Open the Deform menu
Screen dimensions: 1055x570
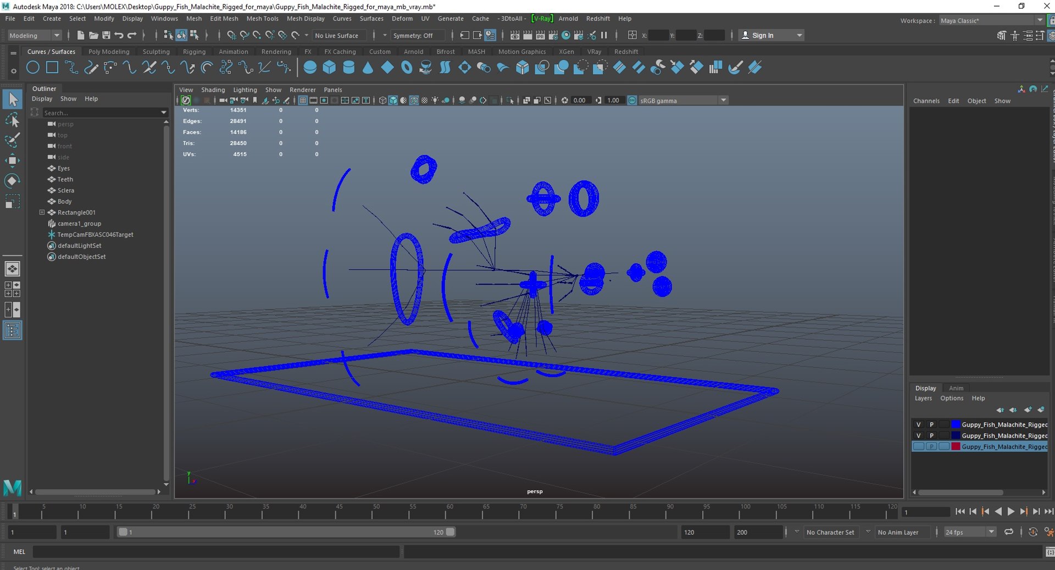coord(402,19)
